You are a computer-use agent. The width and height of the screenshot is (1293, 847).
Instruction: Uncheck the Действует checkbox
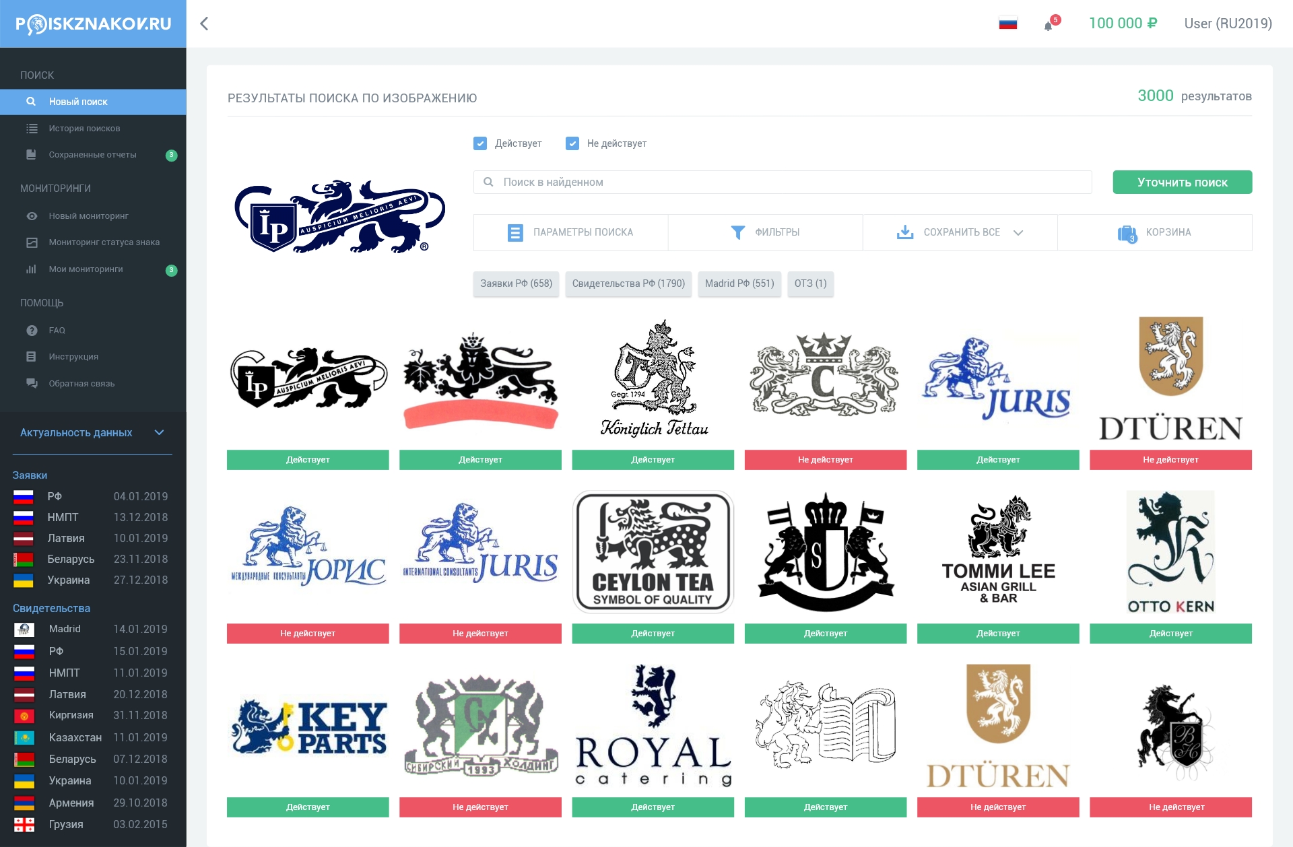click(x=480, y=143)
